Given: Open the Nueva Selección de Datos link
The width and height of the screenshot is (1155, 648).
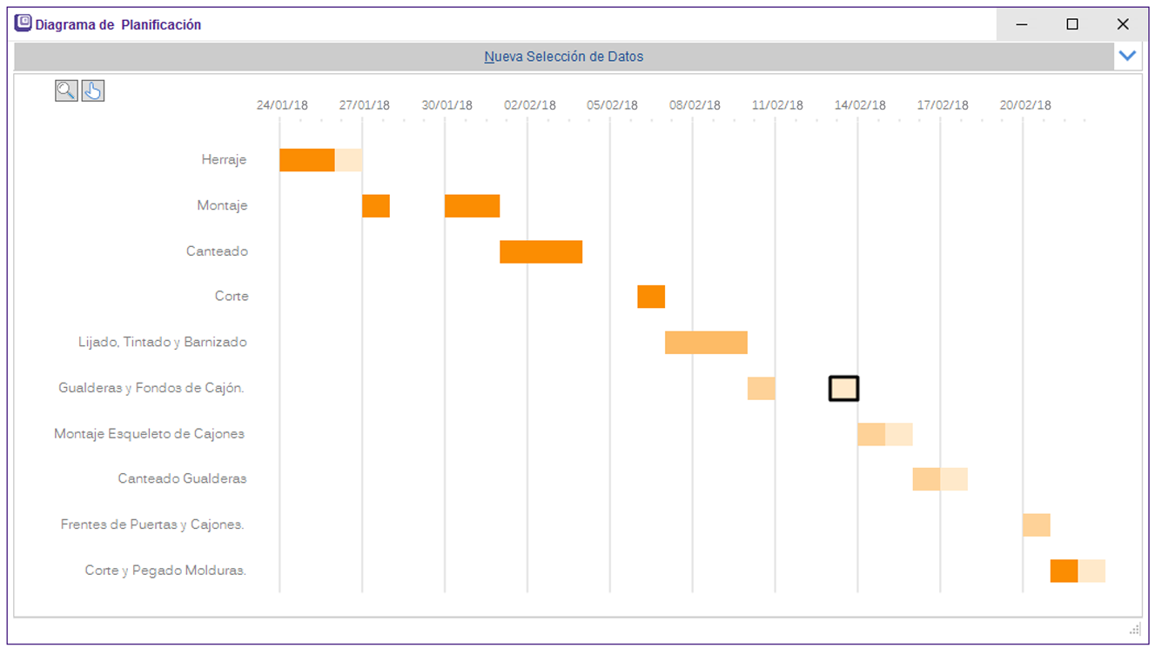Looking at the screenshot, I should [x=563, y=57].
